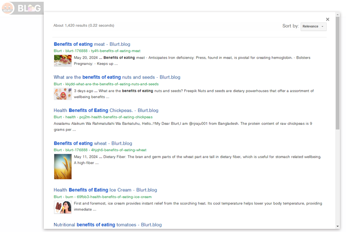The width and height of the screenshot is (346, 232).
Task: Click the nuts and seeds thumbnail
Action: (x=63, y=94)
